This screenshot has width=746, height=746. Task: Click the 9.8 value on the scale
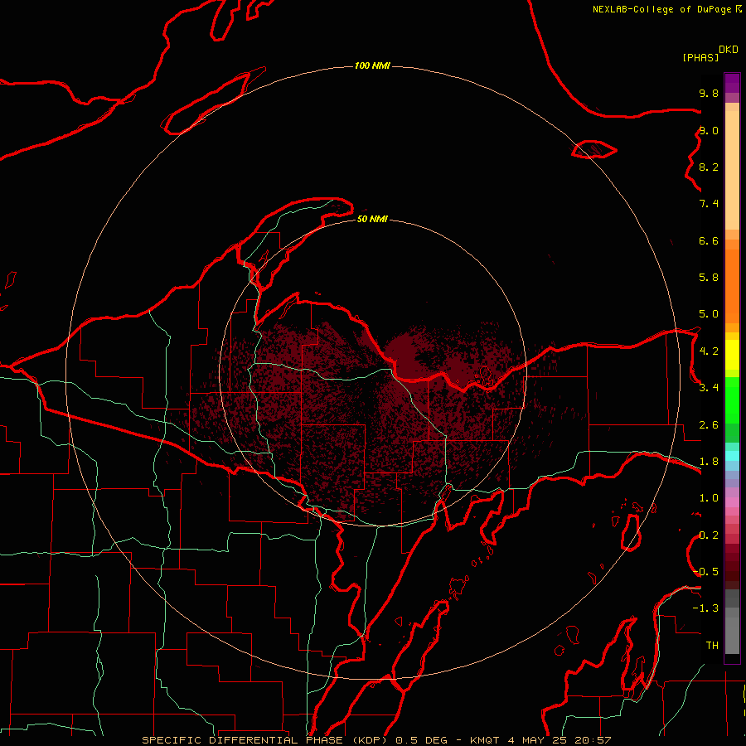(x=709, y=93)
